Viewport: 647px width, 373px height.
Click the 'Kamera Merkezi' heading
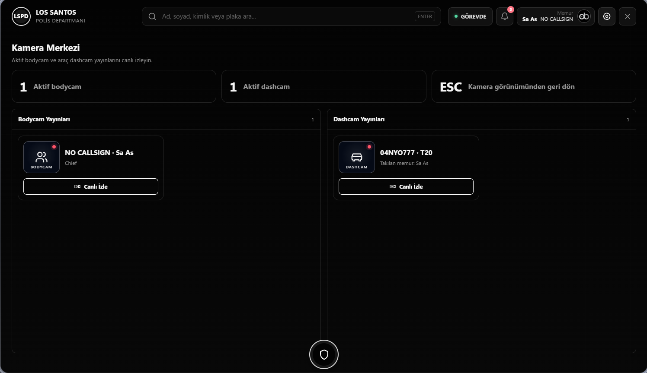[46, 48]
